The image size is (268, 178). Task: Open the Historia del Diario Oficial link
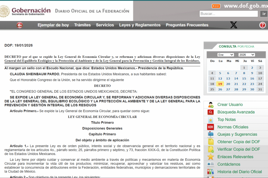point(240,172)
